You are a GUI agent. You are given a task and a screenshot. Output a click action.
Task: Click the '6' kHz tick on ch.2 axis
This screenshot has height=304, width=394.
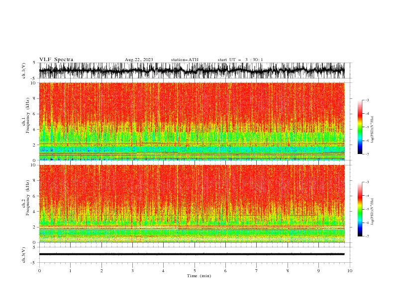click(35, 196)
